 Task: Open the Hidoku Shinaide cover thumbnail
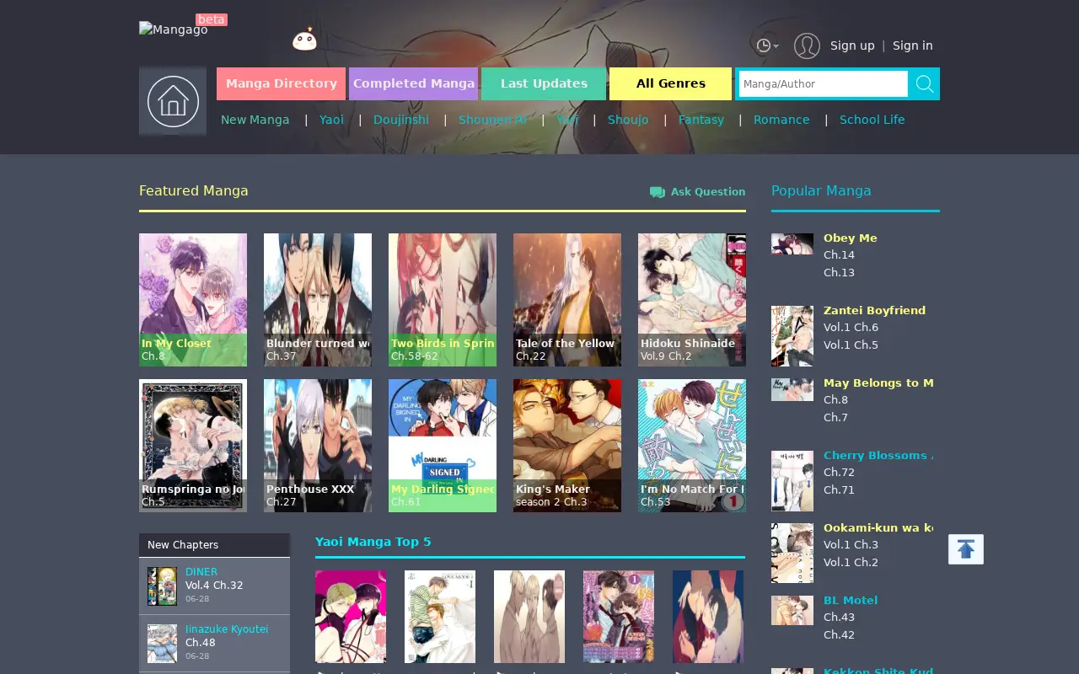coord(692,300)
